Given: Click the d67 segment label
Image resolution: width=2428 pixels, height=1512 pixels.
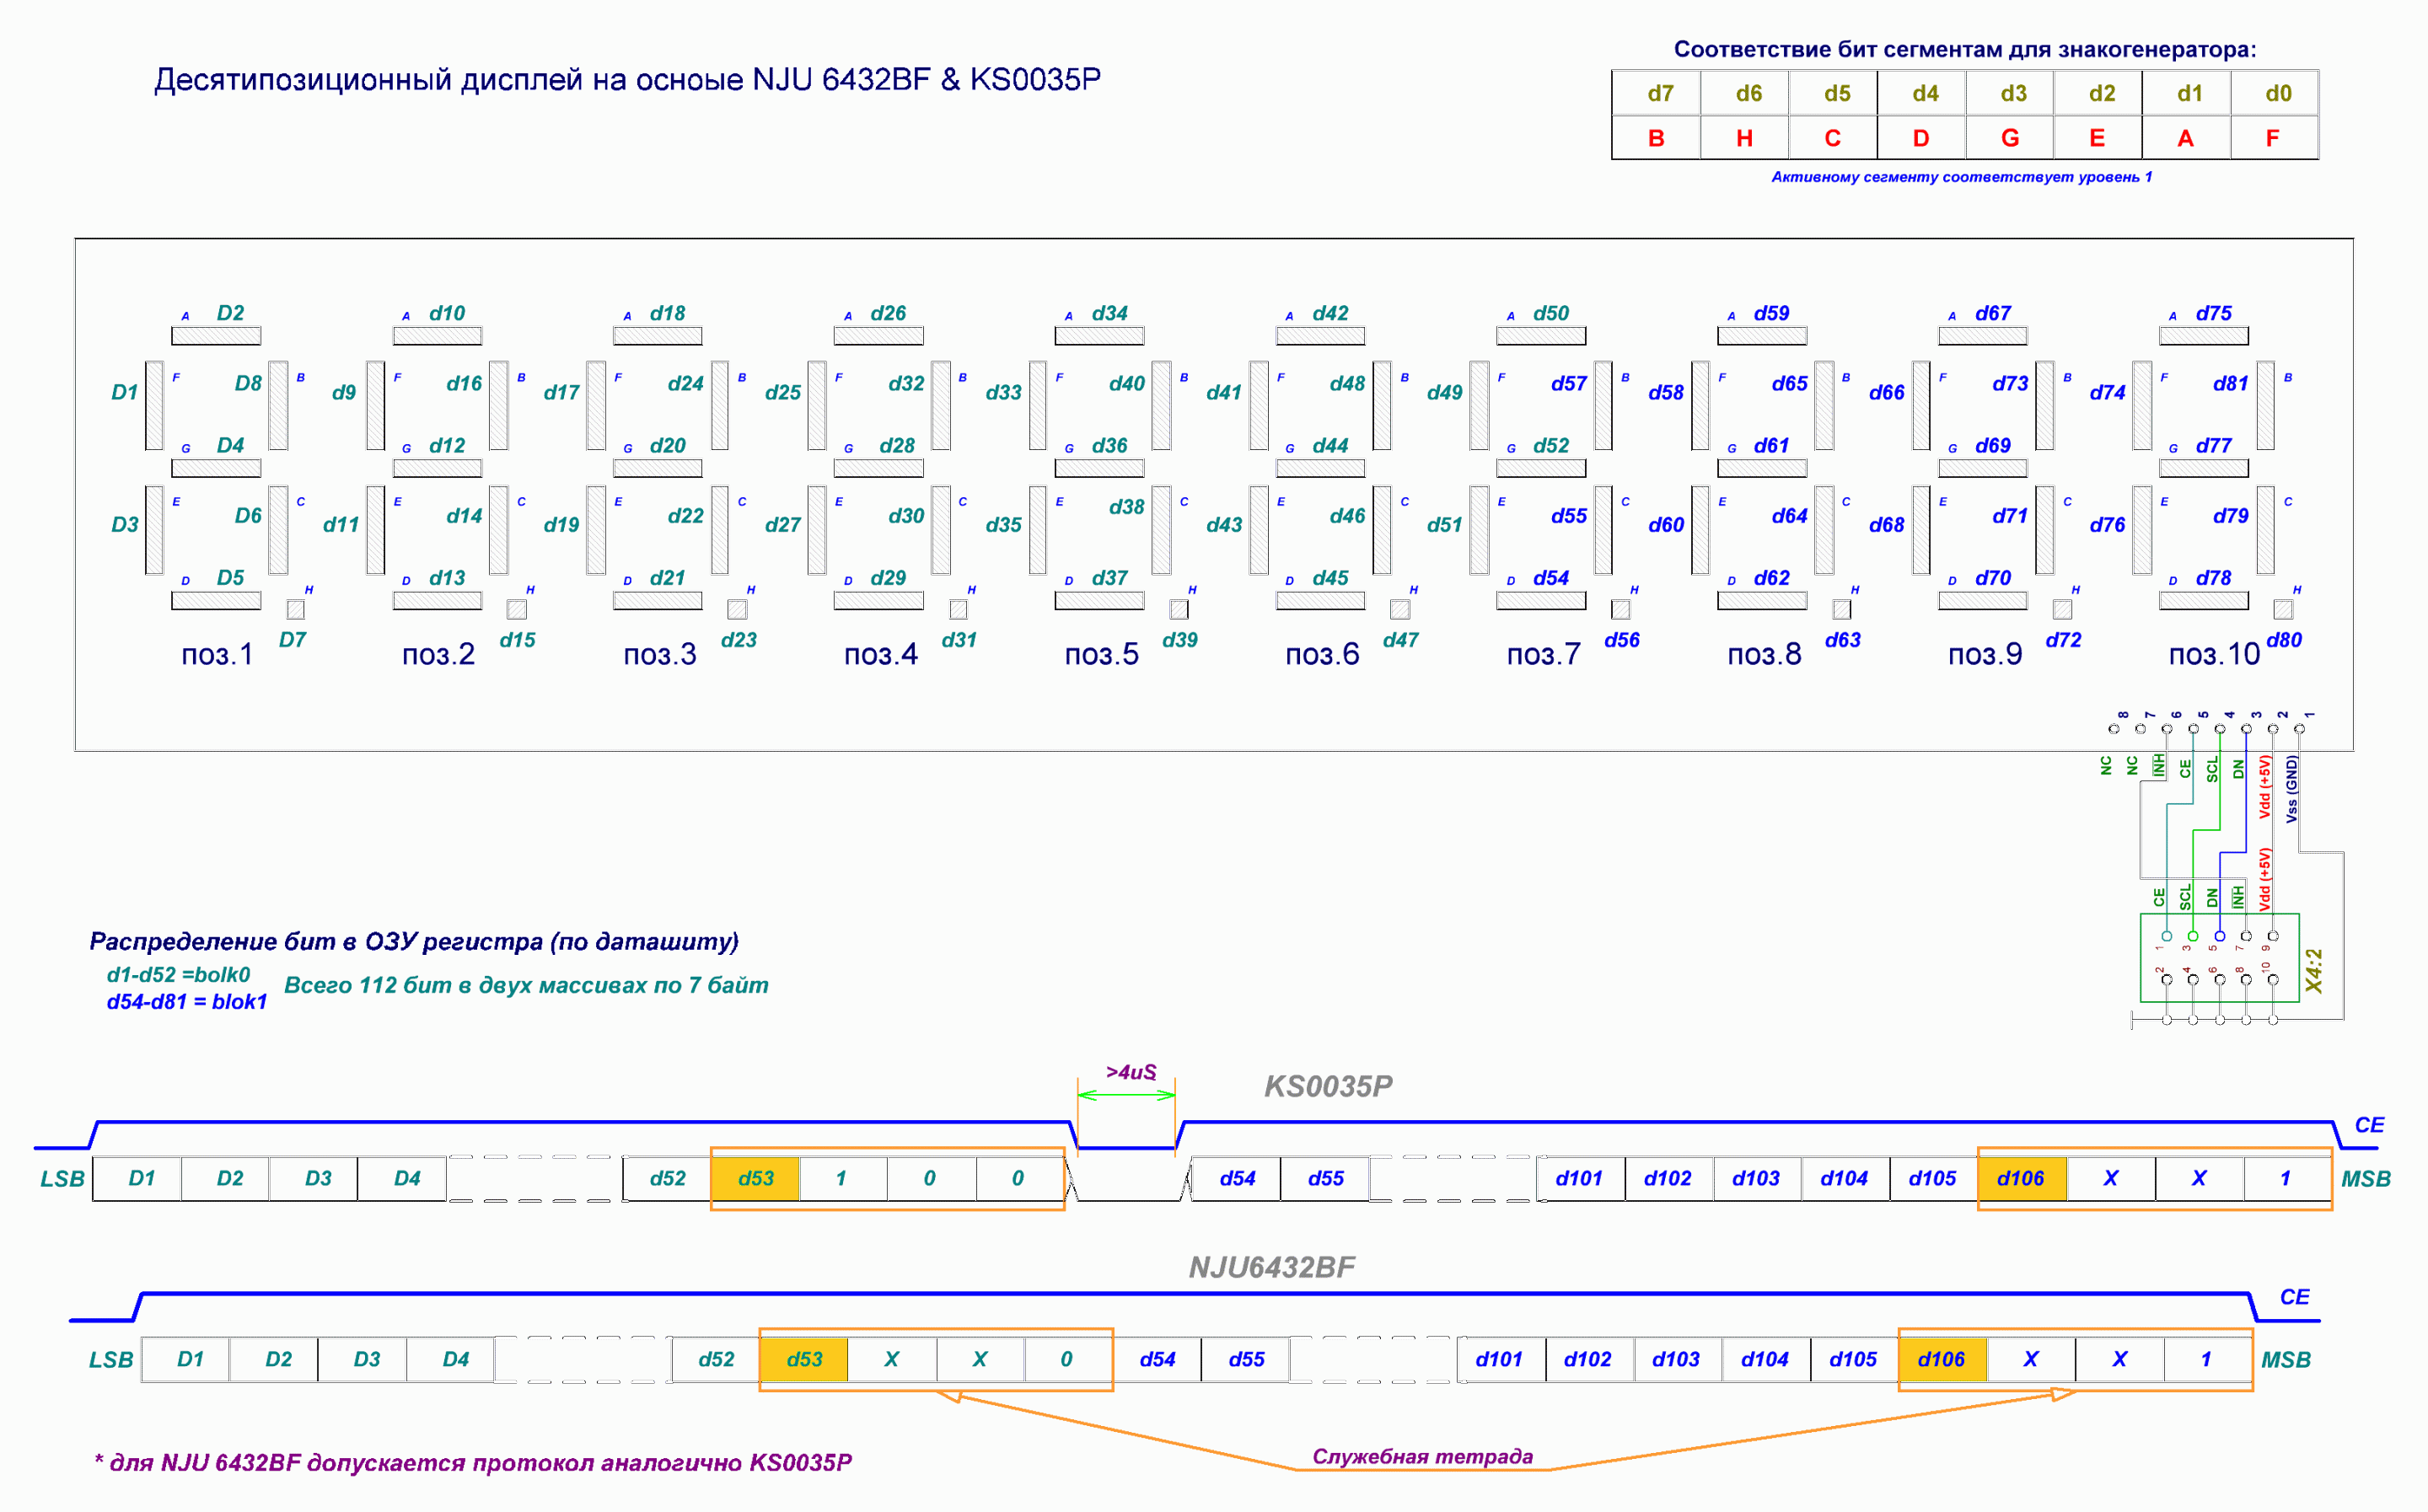Looking at the screenshot, I should (x=1993, y=313).
